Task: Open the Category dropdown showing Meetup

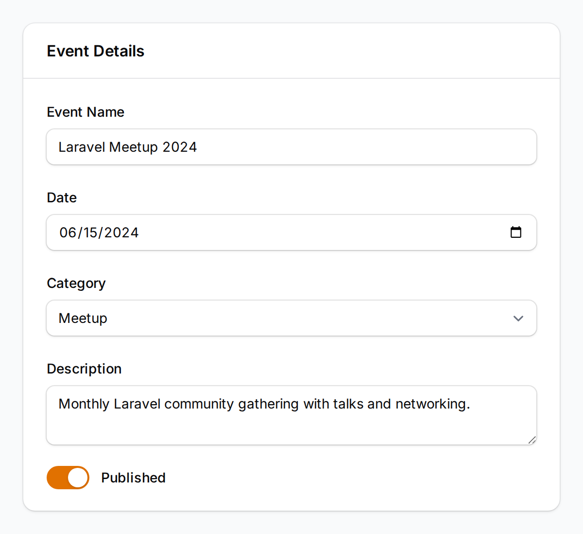Action: [x=291, y=318]
